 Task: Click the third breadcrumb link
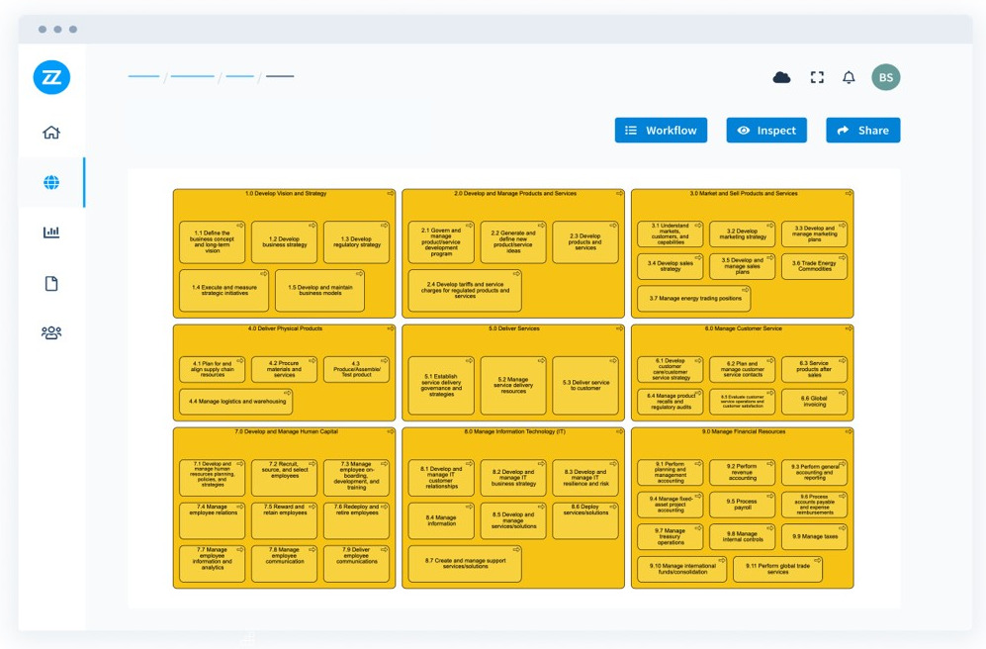[x=239, y=76]
